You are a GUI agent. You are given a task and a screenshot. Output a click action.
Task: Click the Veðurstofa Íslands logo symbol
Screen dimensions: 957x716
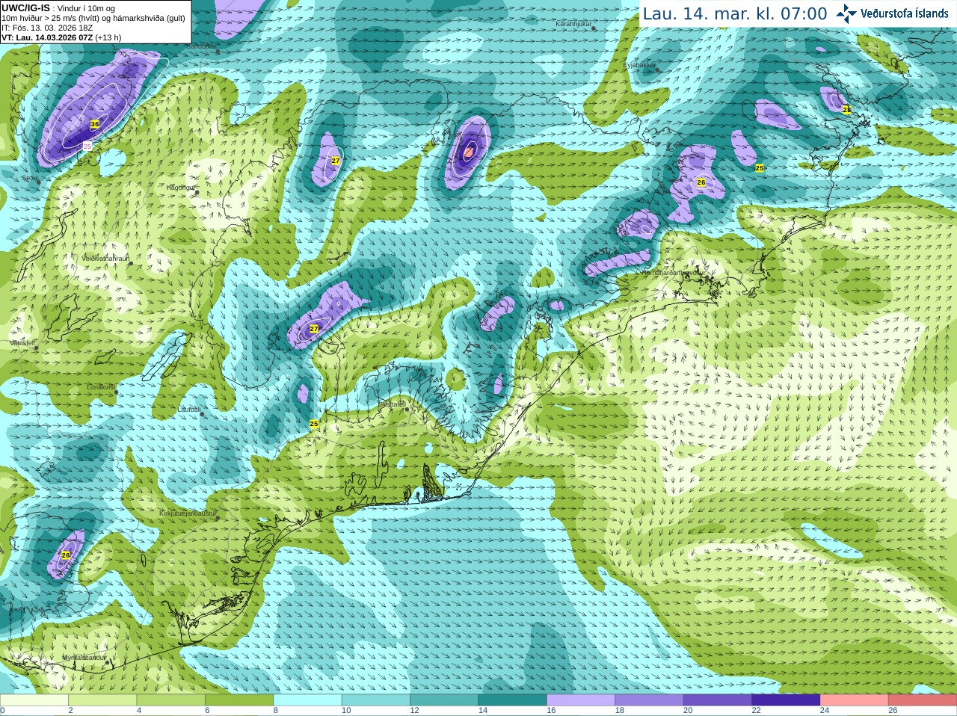(846, 13)
